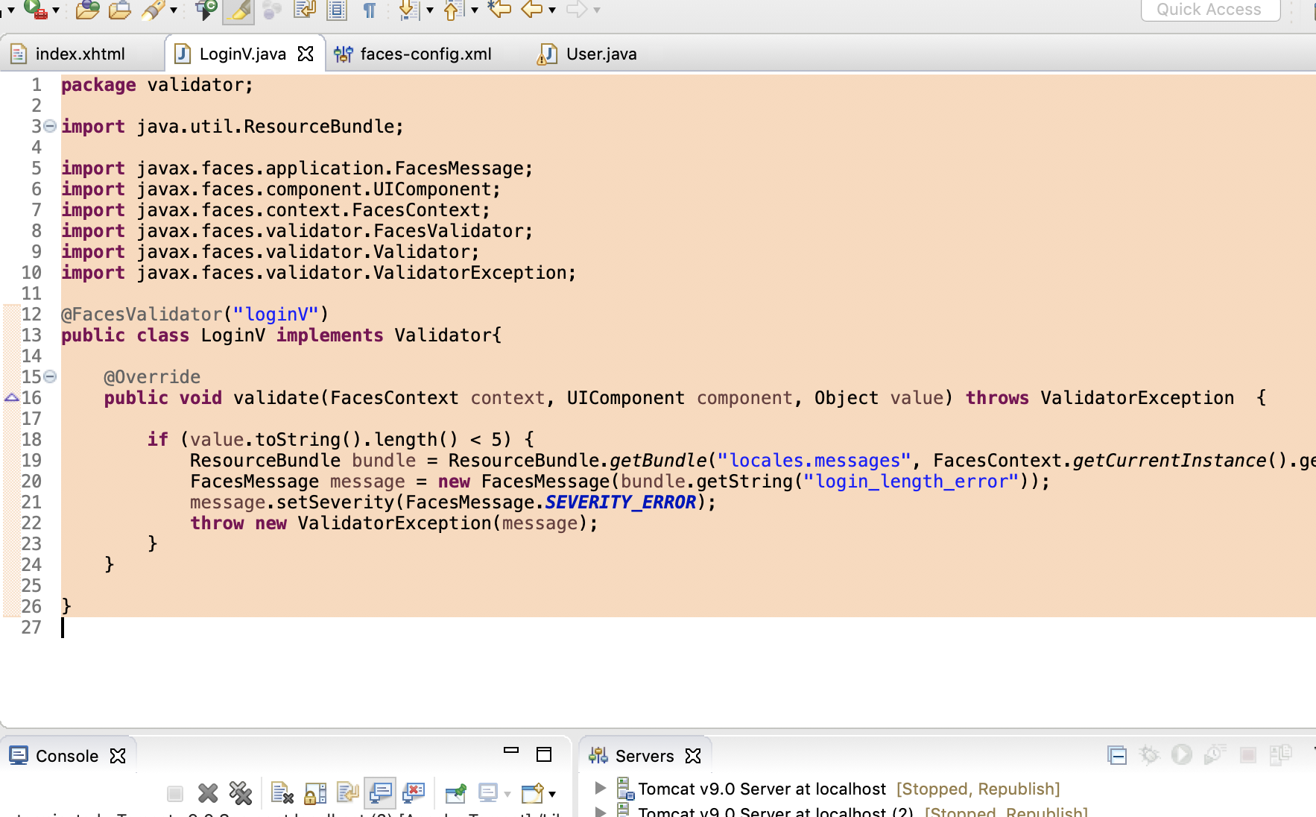Click the Open Task folder icon
The image size is (1316, 817).
click(x=120, y=10)
